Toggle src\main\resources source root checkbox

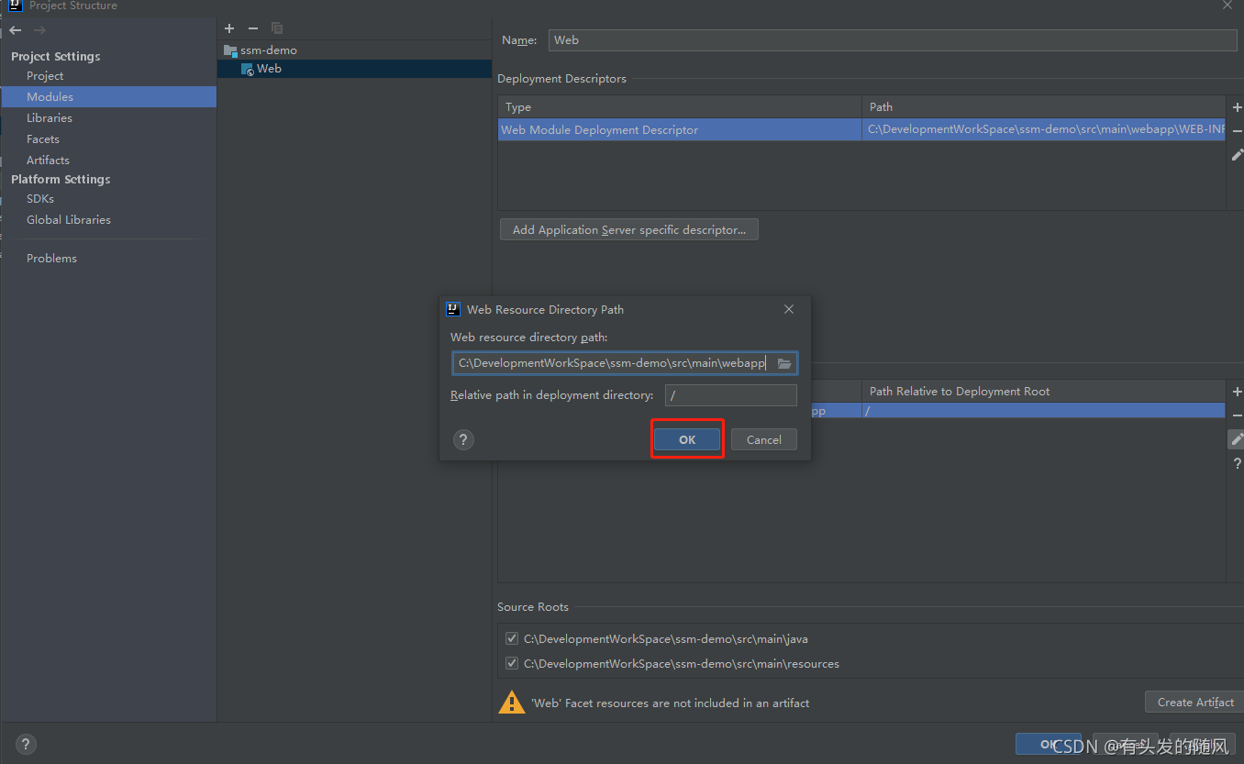(x=512, y=663)
